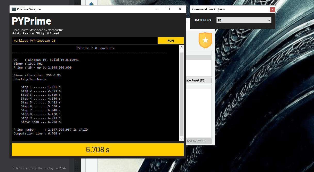Click the PYPrime logo heading
Viewport: 314px width, 172px height.
32,21
